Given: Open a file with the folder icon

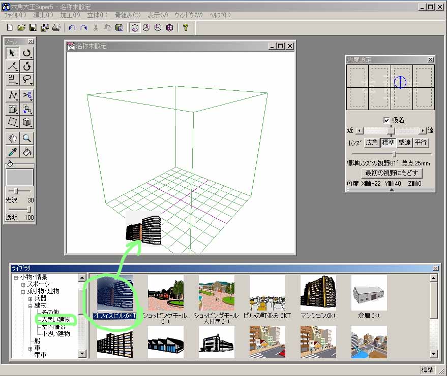Looking at the screenshot, I should (21, 27).
